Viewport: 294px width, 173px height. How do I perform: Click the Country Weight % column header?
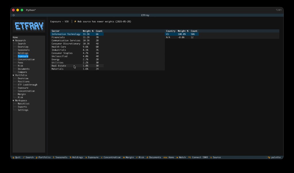point(183,31)
